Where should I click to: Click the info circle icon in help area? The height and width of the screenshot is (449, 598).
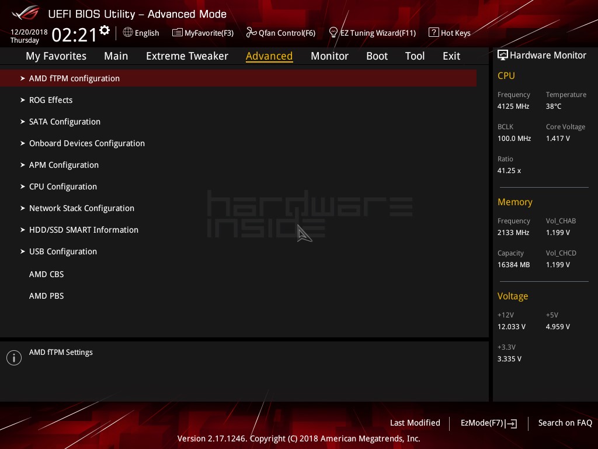click(x=14, y=358)
